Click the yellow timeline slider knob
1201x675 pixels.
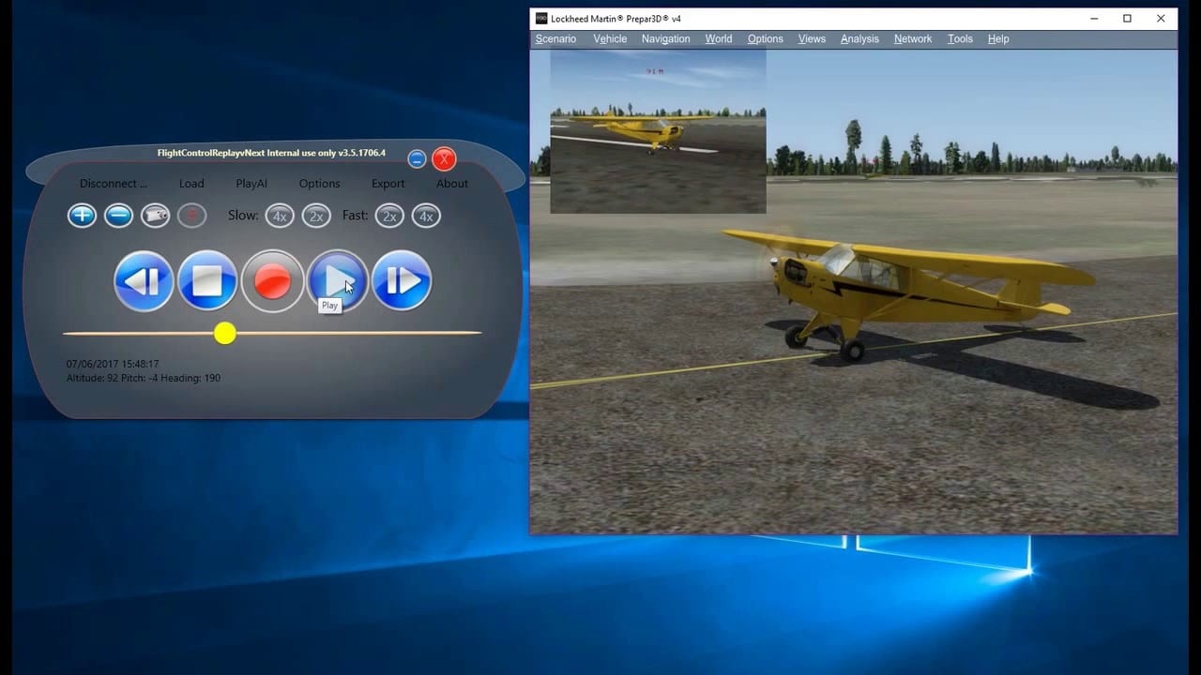(225, 333)
